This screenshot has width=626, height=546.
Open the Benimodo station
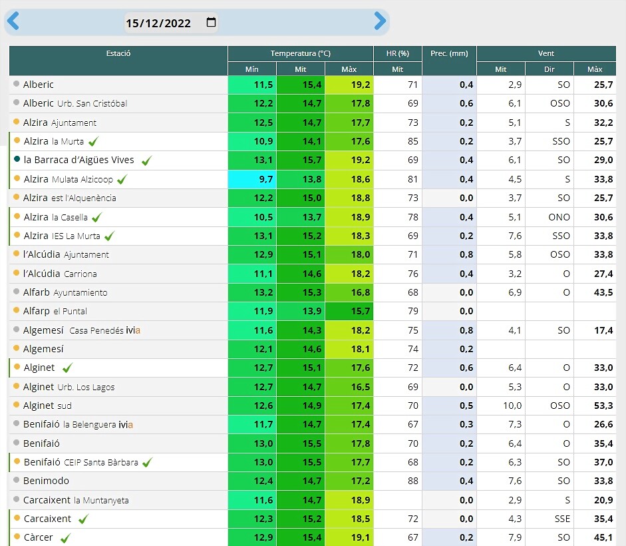[46, 481]
